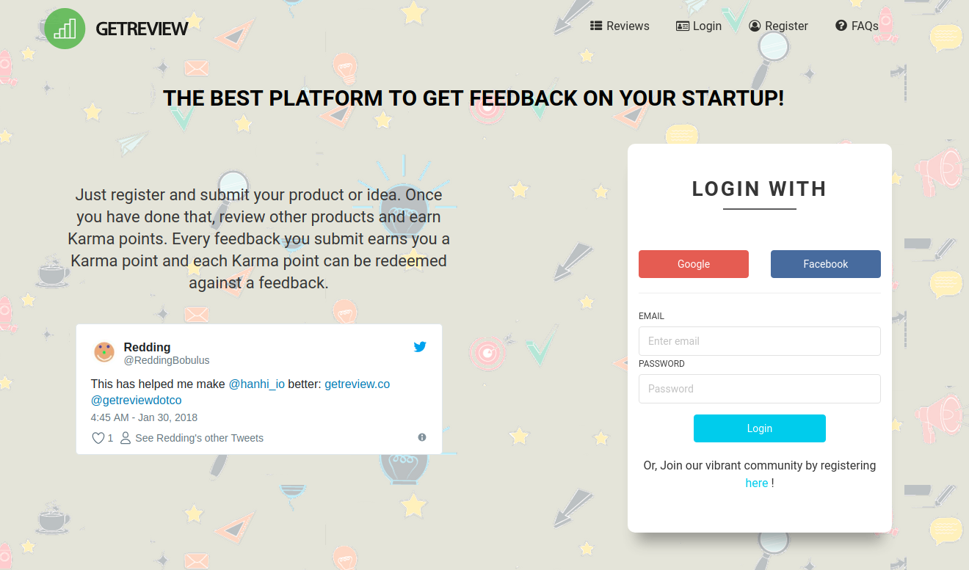
Task: Click the Login ID card icon
Action: tap(682, 26)
